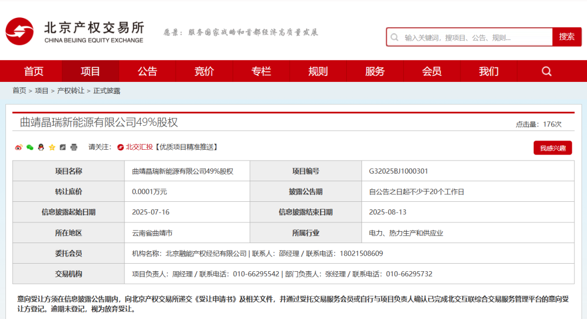Image resolution: width=587 pixels, height=319 pixels.
Task: Click the region value 云南省曲靖市
Action: 152,233
